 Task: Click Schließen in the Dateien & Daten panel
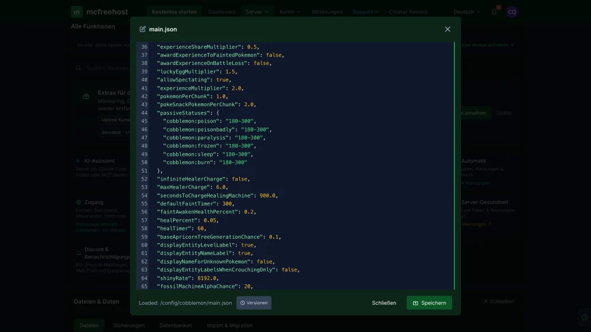point(499,301)
